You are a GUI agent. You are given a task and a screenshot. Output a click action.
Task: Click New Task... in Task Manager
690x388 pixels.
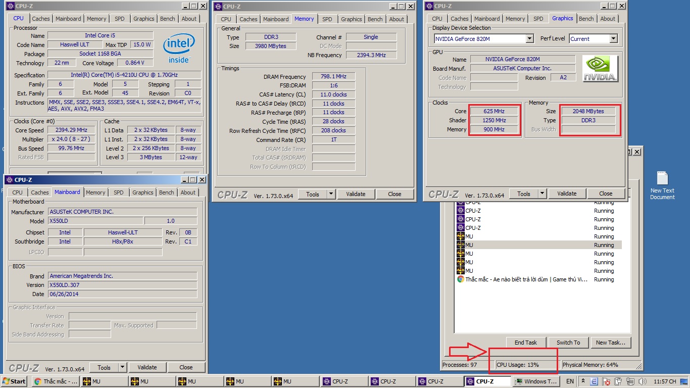tap(611, 343)
